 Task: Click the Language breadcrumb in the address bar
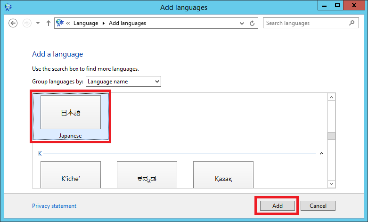86,23
